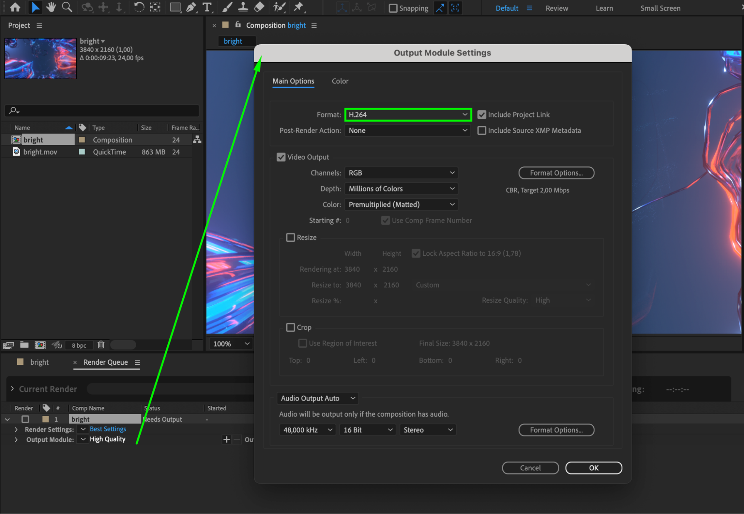Select the Puppet Pin tool

coord(298,7)
